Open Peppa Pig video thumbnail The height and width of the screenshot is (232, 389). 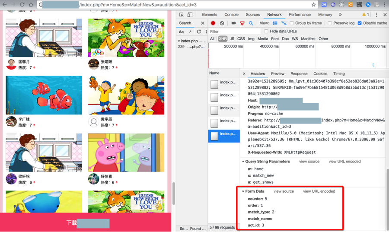tap(126, 153)
